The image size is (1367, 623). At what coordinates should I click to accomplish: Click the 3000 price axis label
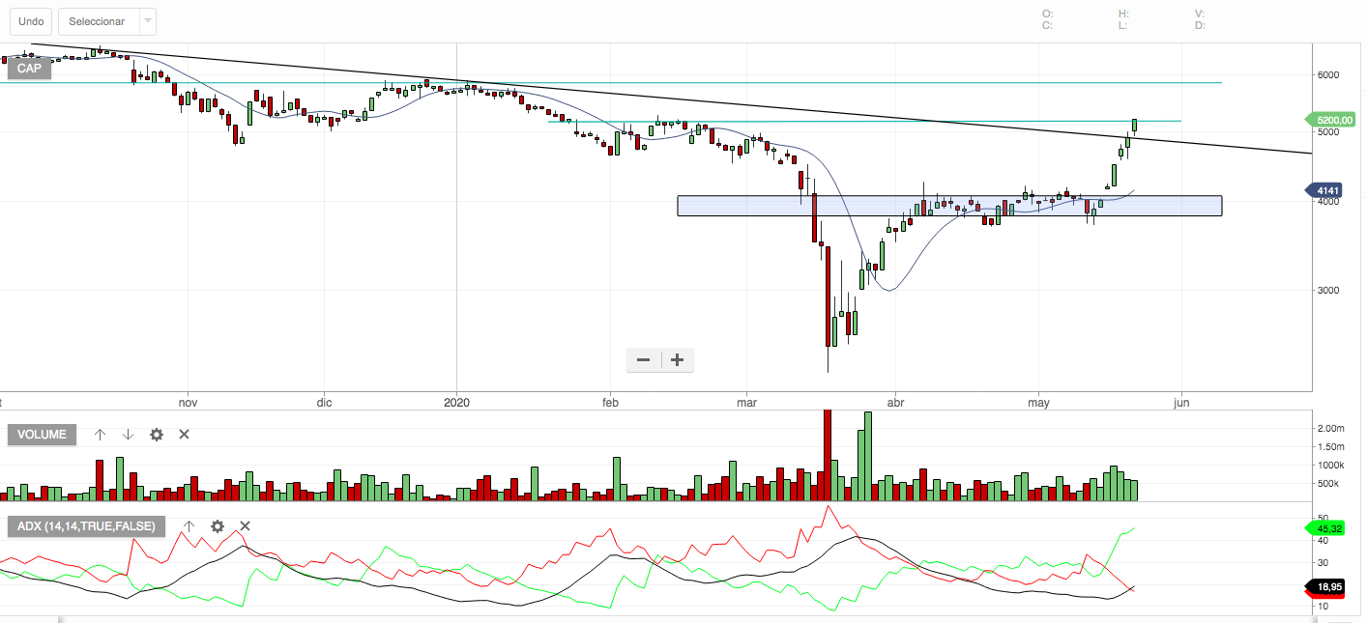click(1327, 290)
